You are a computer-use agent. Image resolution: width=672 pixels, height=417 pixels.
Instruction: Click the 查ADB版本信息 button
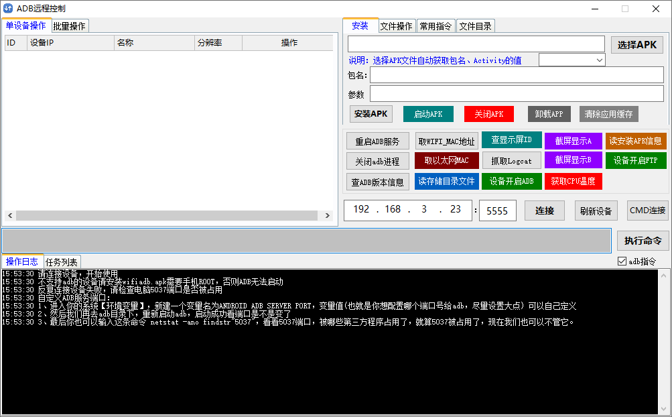[x=378, y=182]
